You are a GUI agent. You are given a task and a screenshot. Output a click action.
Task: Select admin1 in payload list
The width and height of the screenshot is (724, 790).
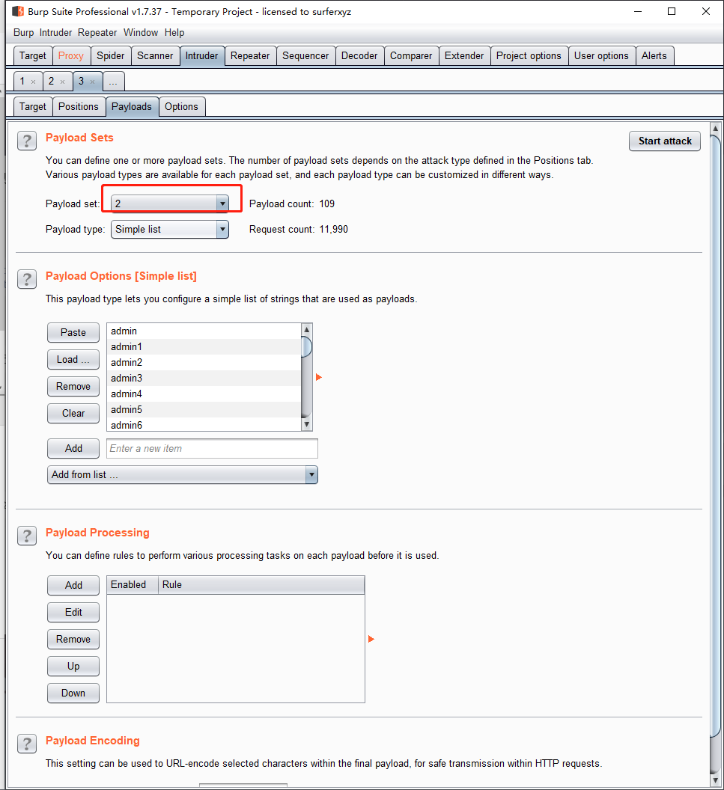[204, 346]
